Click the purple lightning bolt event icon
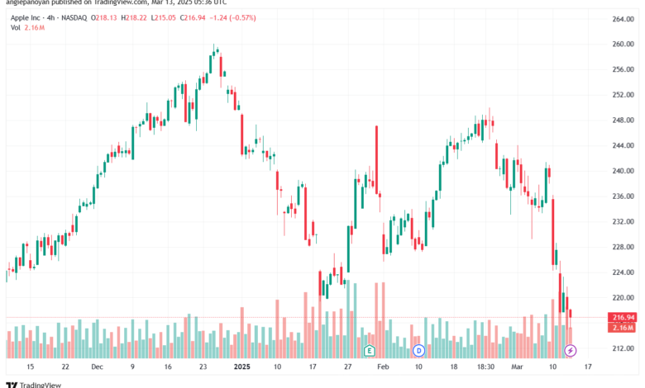645x388 pixels. point(570,351)
